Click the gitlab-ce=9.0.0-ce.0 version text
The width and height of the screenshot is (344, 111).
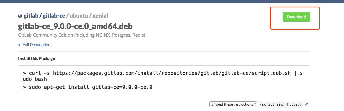click(122, 87)
